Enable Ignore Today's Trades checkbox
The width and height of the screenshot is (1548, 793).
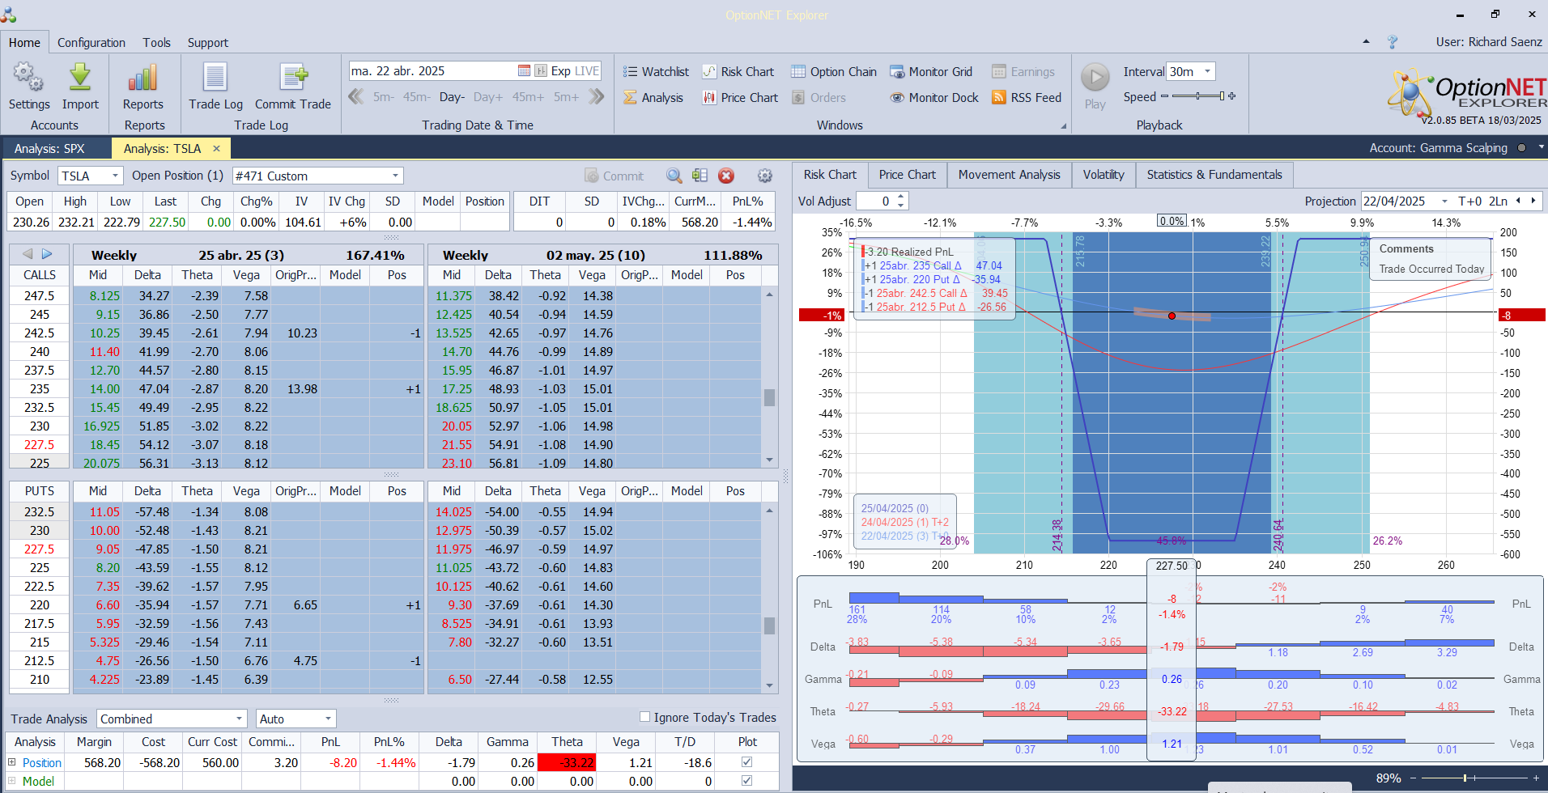(645, 717)
